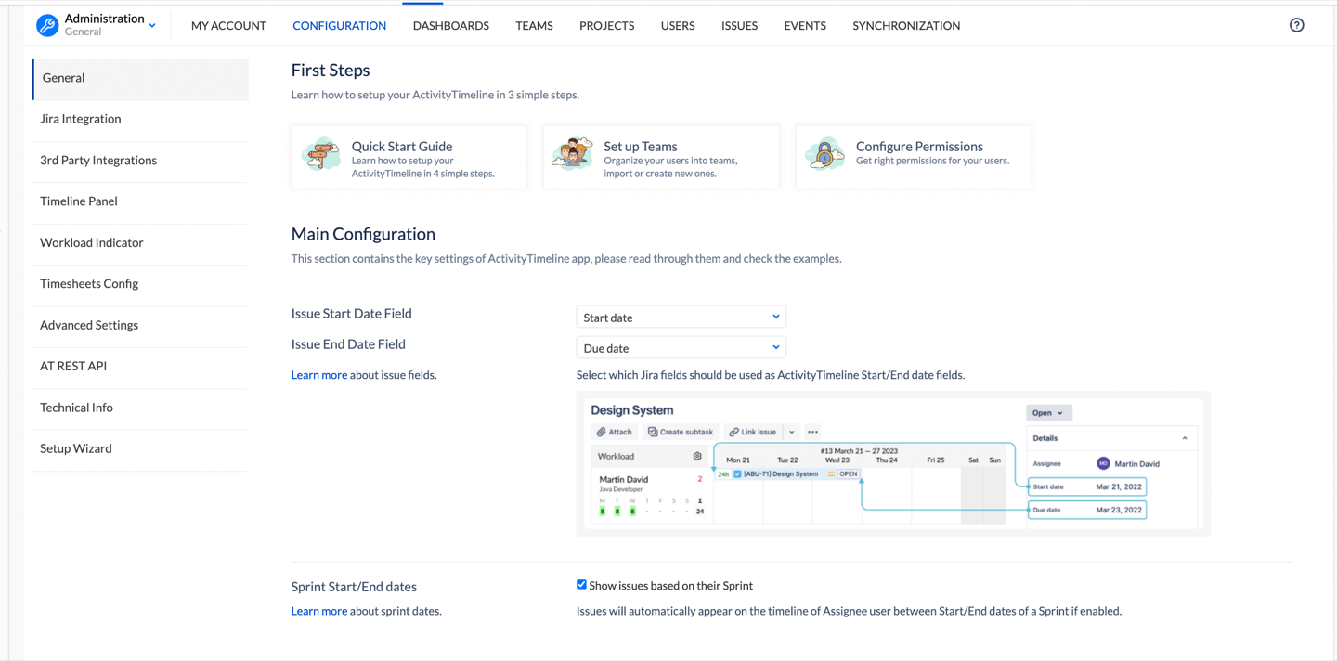1337x661 pixels.
Task: Click the Quick Start Guide signpost icon
Action: tap(321, 154)
